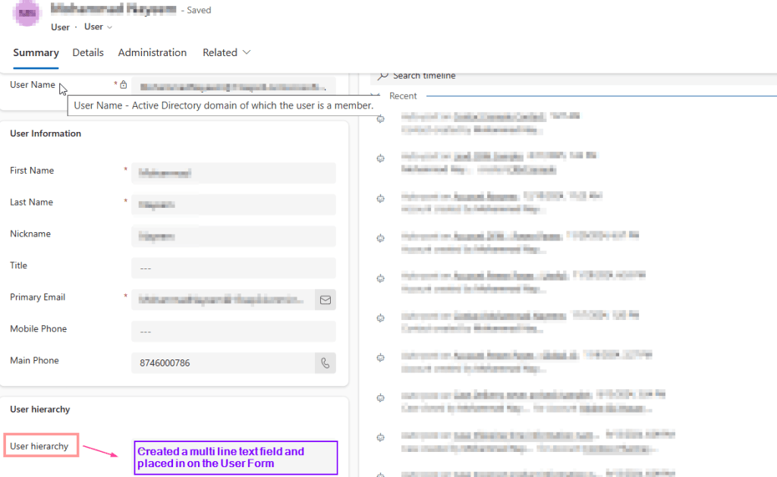Click the third timeline activity icon
777x477 pixels.
coord(381,199)
